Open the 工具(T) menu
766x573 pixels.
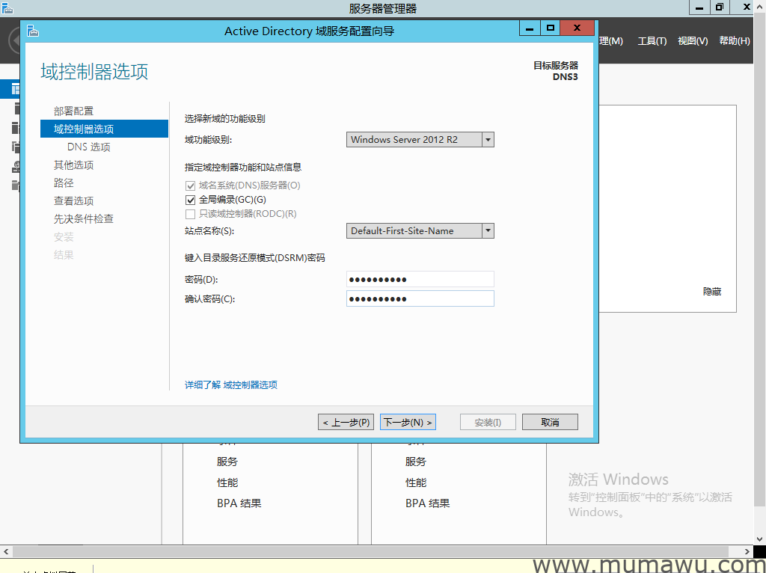click(x=652, y=41)
